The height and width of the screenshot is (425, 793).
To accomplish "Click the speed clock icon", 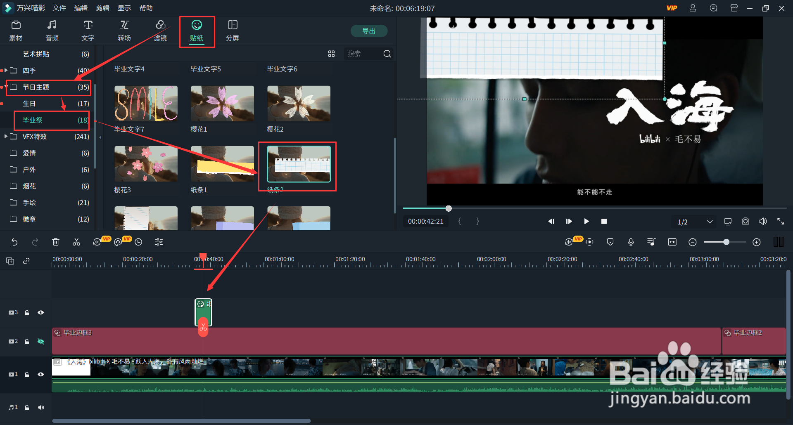I will 138,242.
